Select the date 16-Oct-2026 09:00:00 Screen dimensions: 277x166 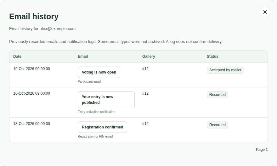pos(31,93)
